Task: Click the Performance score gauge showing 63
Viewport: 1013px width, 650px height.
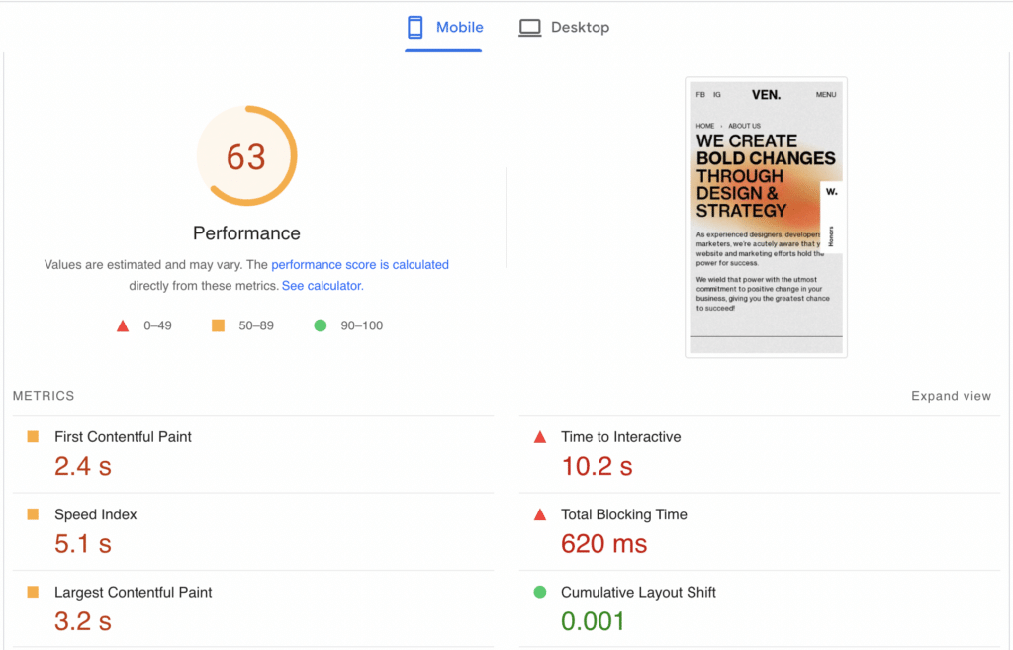Action: point(246,155)
